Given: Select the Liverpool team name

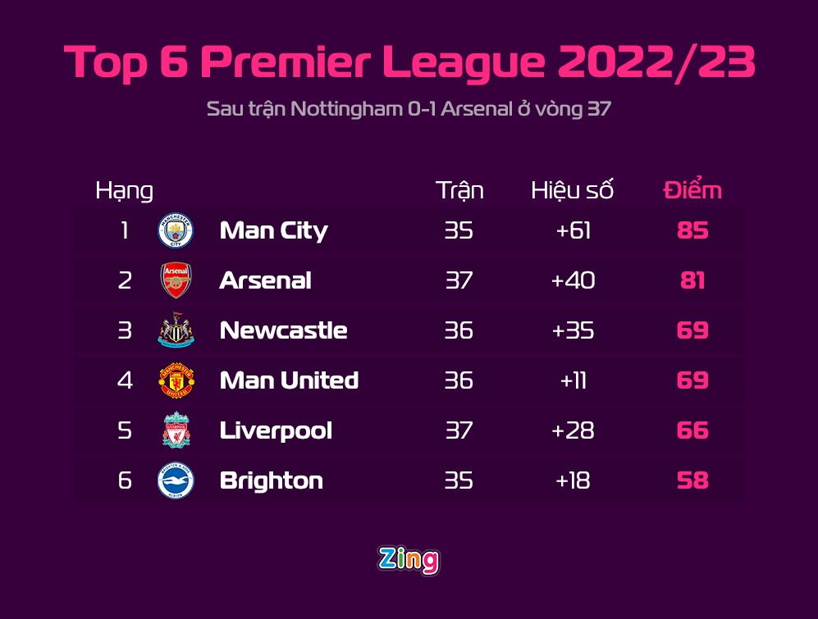Looking at the screenshot, I should click(276, 430).
